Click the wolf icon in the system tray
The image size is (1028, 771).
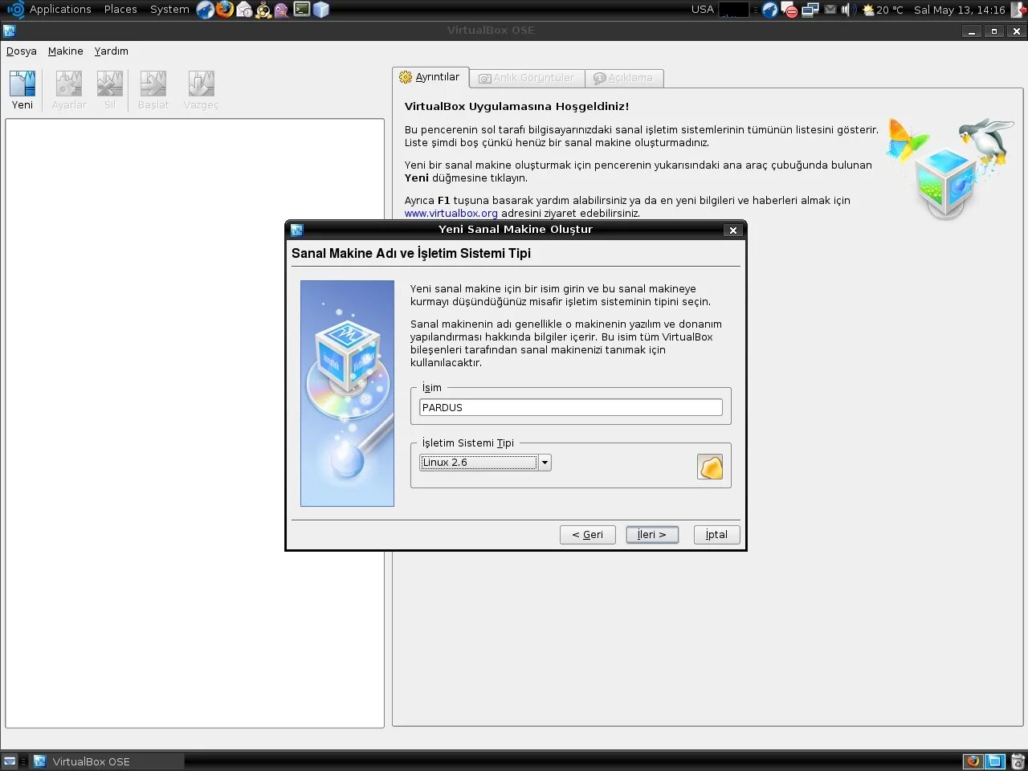pyautogui.click(x=770, y=10)
